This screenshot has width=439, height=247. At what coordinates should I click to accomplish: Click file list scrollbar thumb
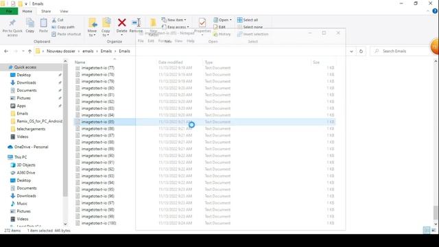point(436,213)
